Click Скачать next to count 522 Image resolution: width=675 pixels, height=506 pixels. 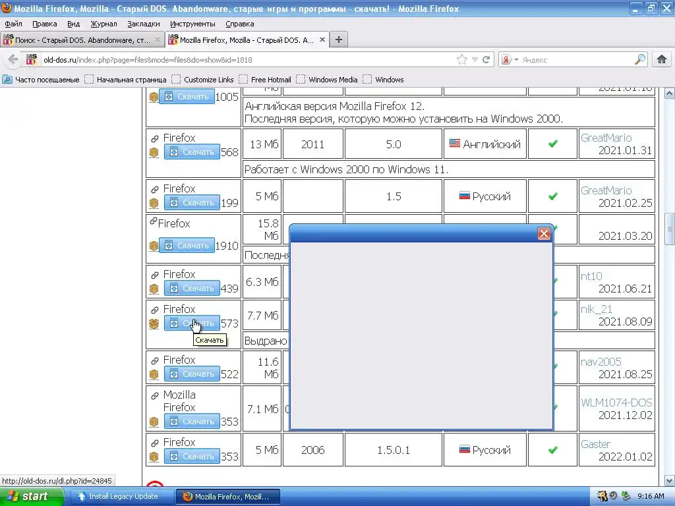(192, 374)
